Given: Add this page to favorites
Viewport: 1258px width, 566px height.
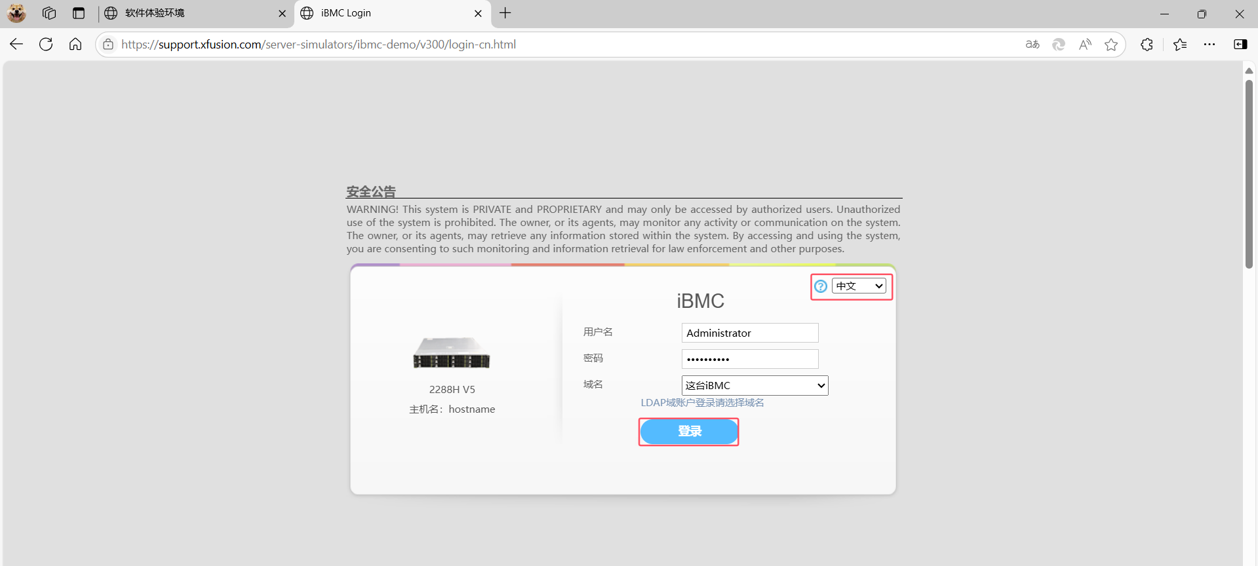Looking at the screenshot, I should [1111, 45].
